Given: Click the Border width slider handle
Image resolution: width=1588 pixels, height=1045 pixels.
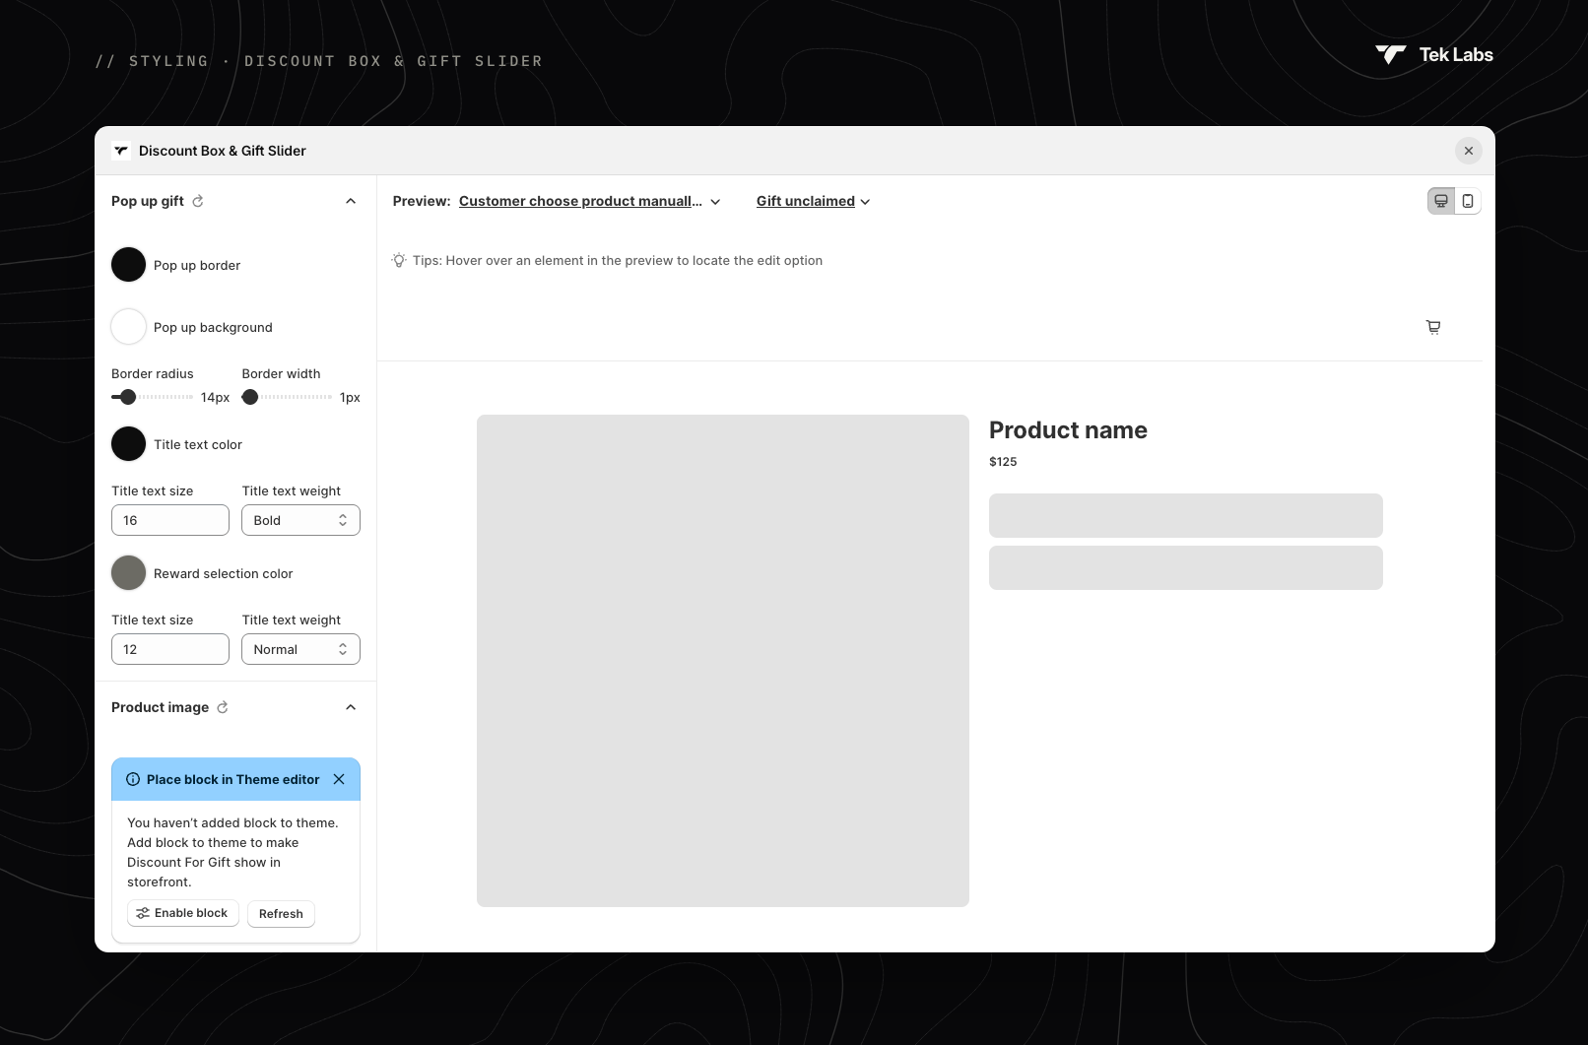Looking at the screenshot, I should tap(250, 397).
